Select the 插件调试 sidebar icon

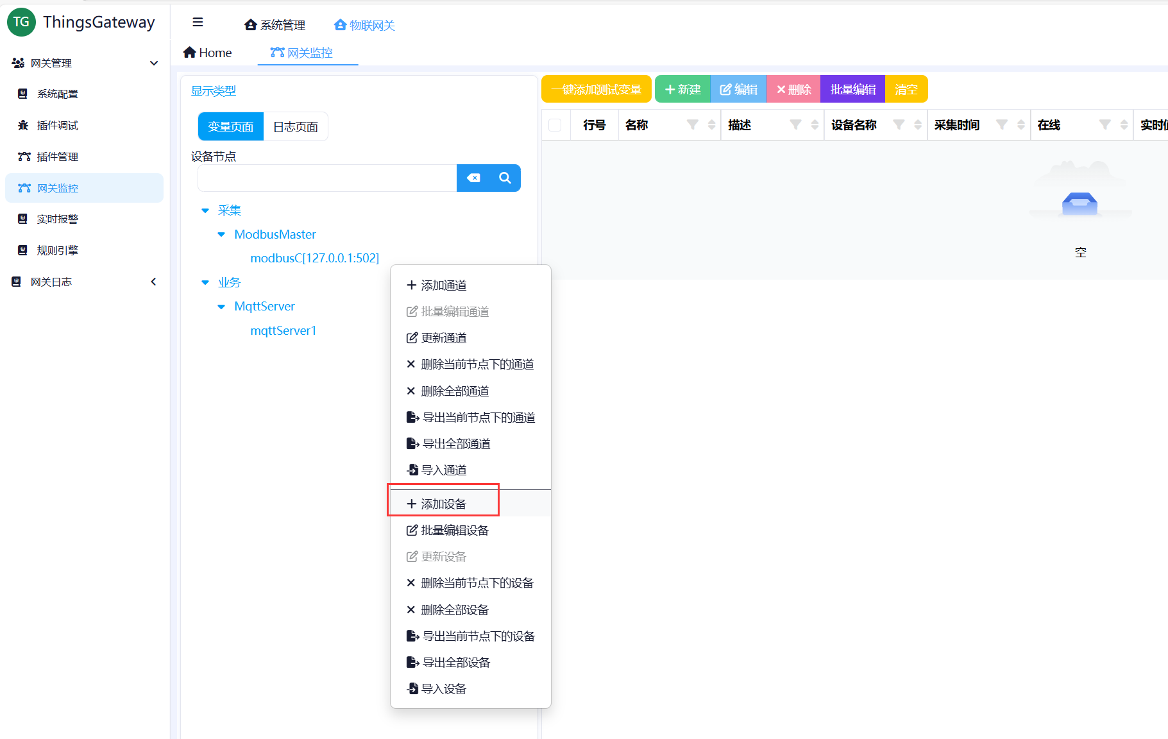(56, 125)
